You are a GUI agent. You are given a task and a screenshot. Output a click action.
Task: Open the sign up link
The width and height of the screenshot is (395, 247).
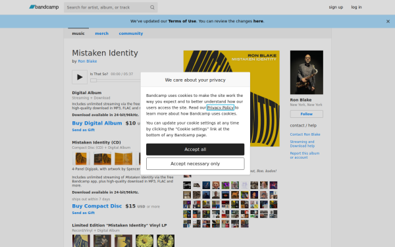point(336,7)
